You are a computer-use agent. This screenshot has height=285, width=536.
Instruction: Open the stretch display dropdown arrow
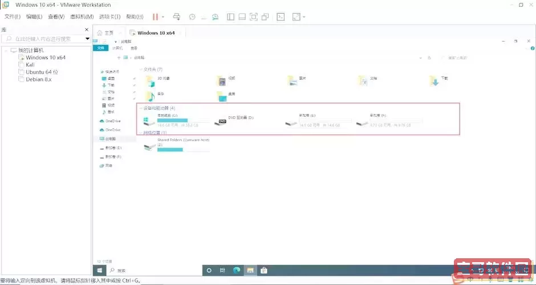pyautogui.click(x=304, y=17)
